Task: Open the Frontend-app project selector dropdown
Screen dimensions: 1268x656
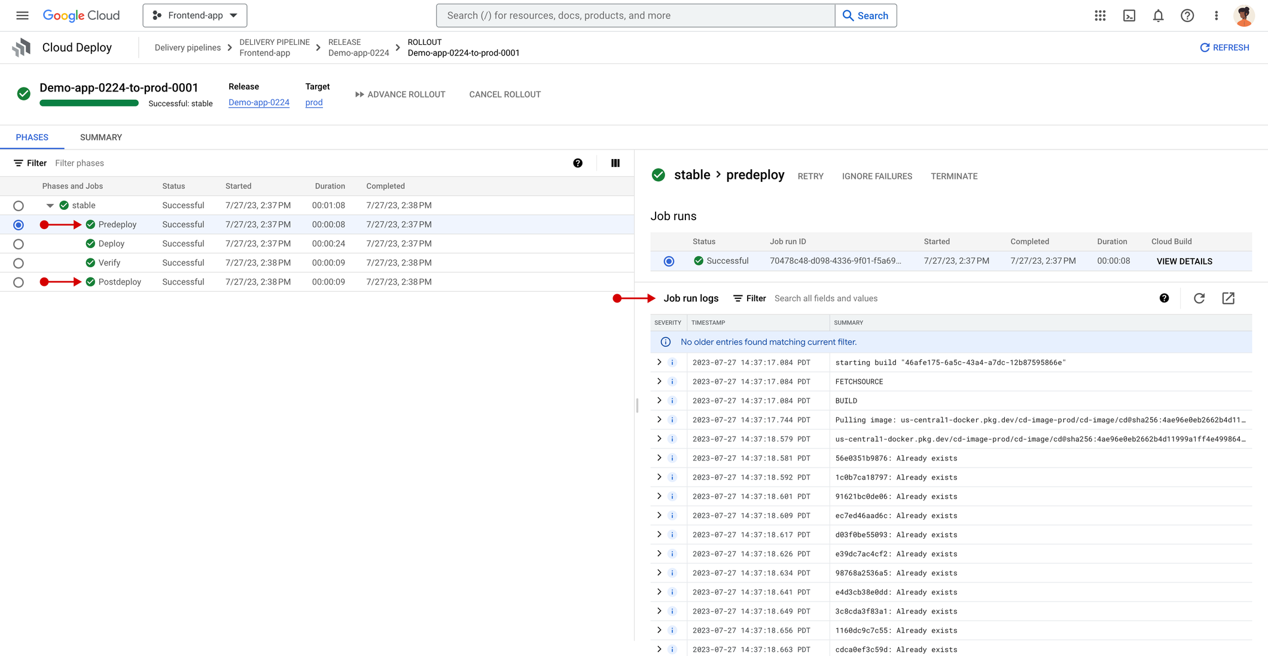Action: [195, 16]
